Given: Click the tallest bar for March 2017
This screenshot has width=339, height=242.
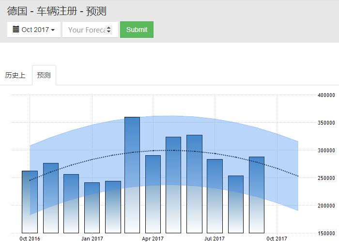Looking at the screenshot, I should 132,175.
